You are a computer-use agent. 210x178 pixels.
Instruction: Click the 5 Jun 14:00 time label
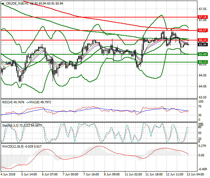[29, 174]
